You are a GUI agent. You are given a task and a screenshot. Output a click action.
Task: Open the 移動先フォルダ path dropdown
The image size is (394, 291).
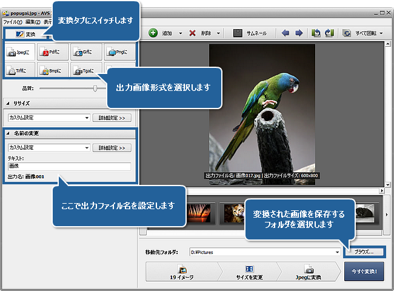pyautogui.click(x=337, y=252)
